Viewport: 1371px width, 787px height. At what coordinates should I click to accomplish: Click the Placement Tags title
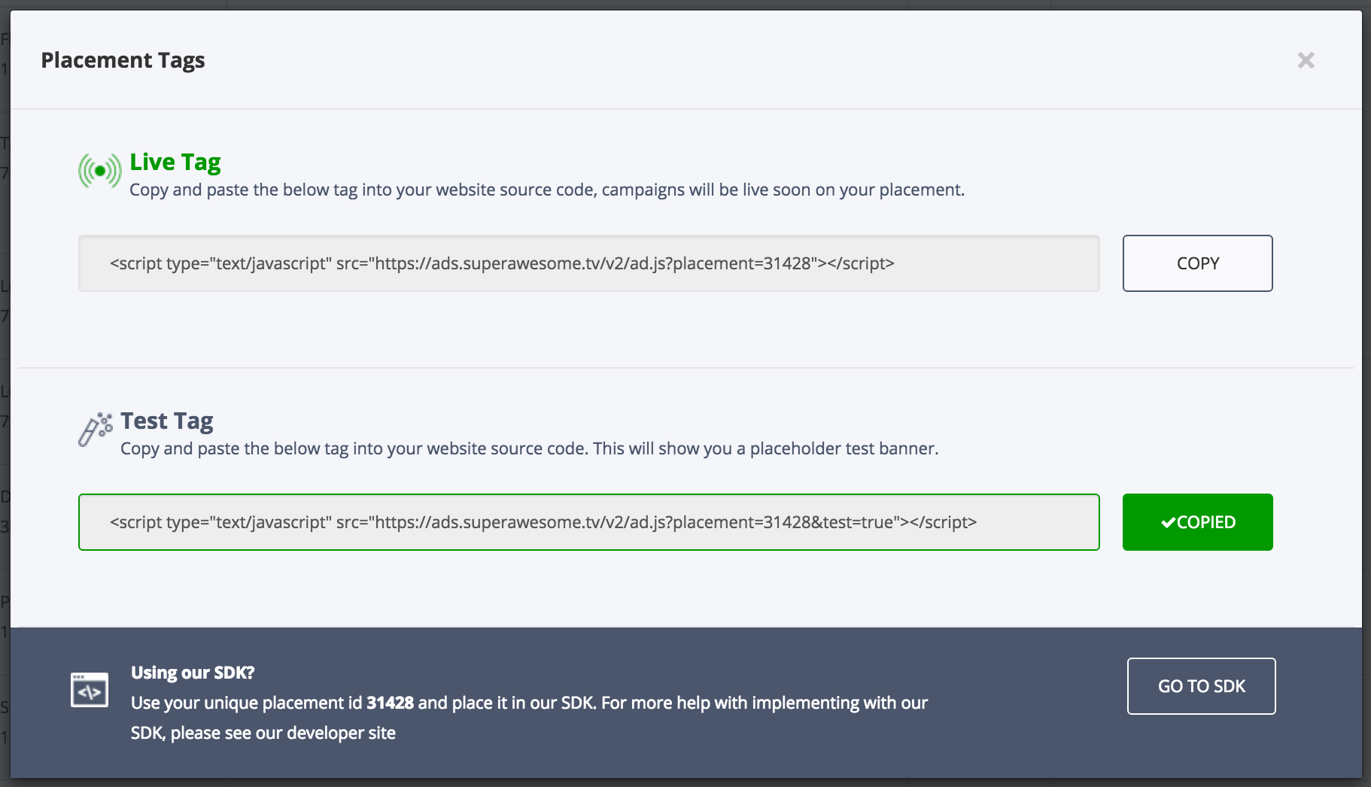(x=123, y=60)
